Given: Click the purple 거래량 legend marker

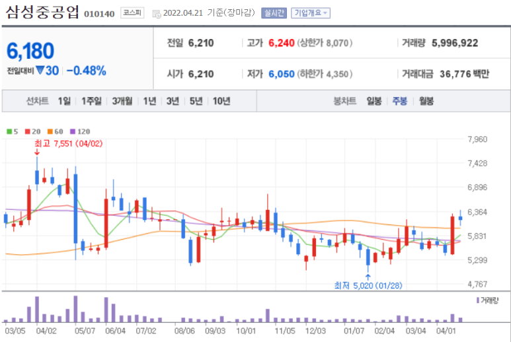Looking at the screenshot, I should [x=477, y=300].
